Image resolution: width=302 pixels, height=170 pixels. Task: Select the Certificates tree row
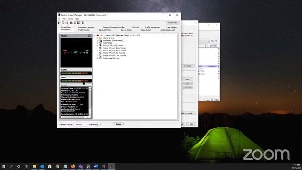108,43
